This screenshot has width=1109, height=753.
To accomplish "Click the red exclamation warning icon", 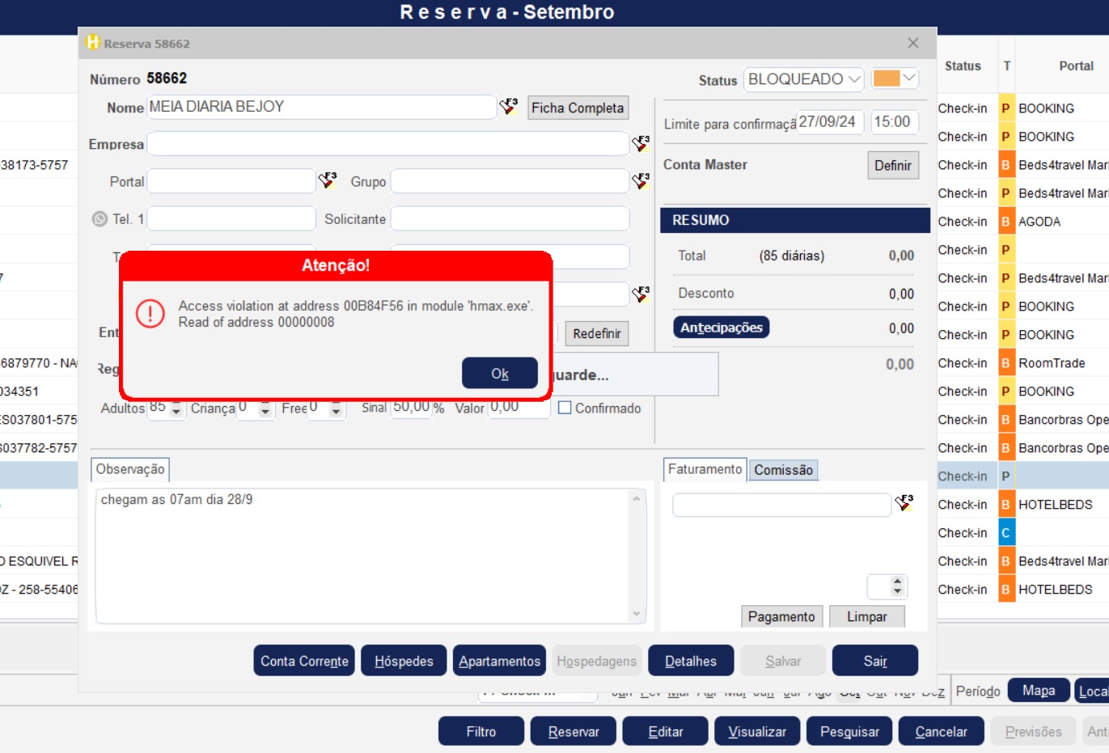I will (x=150, y=314).
